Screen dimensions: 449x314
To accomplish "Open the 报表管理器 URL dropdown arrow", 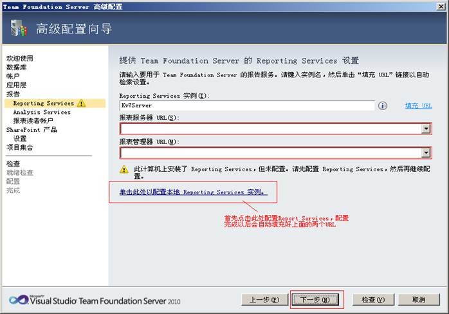I will pyautogui.click(x=426, y=153).
